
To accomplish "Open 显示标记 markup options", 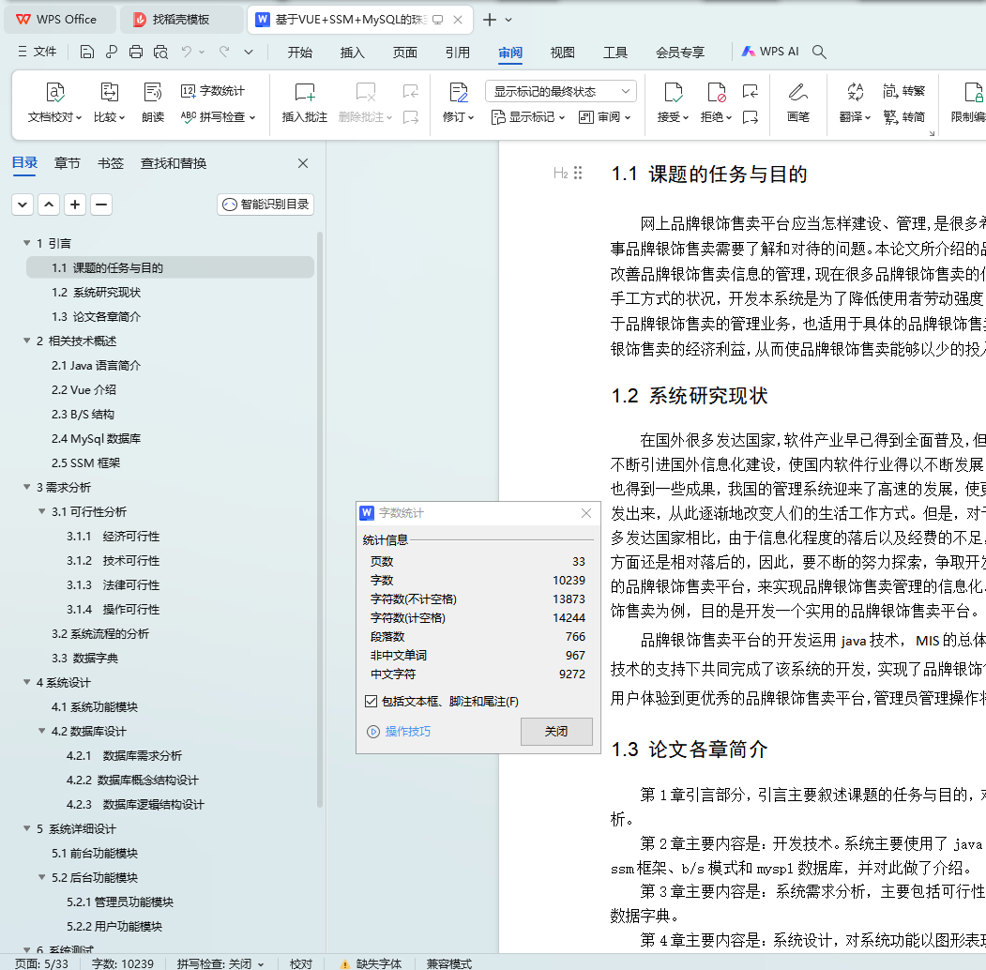I will point(527,117).
